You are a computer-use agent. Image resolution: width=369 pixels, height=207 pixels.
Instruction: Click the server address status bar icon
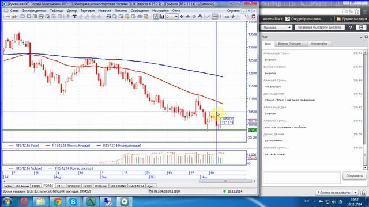151,191
